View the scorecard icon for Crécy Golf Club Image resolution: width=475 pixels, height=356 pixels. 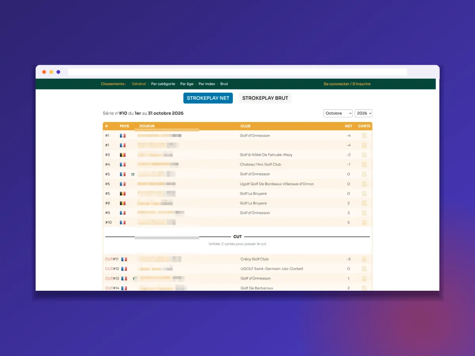364,259
